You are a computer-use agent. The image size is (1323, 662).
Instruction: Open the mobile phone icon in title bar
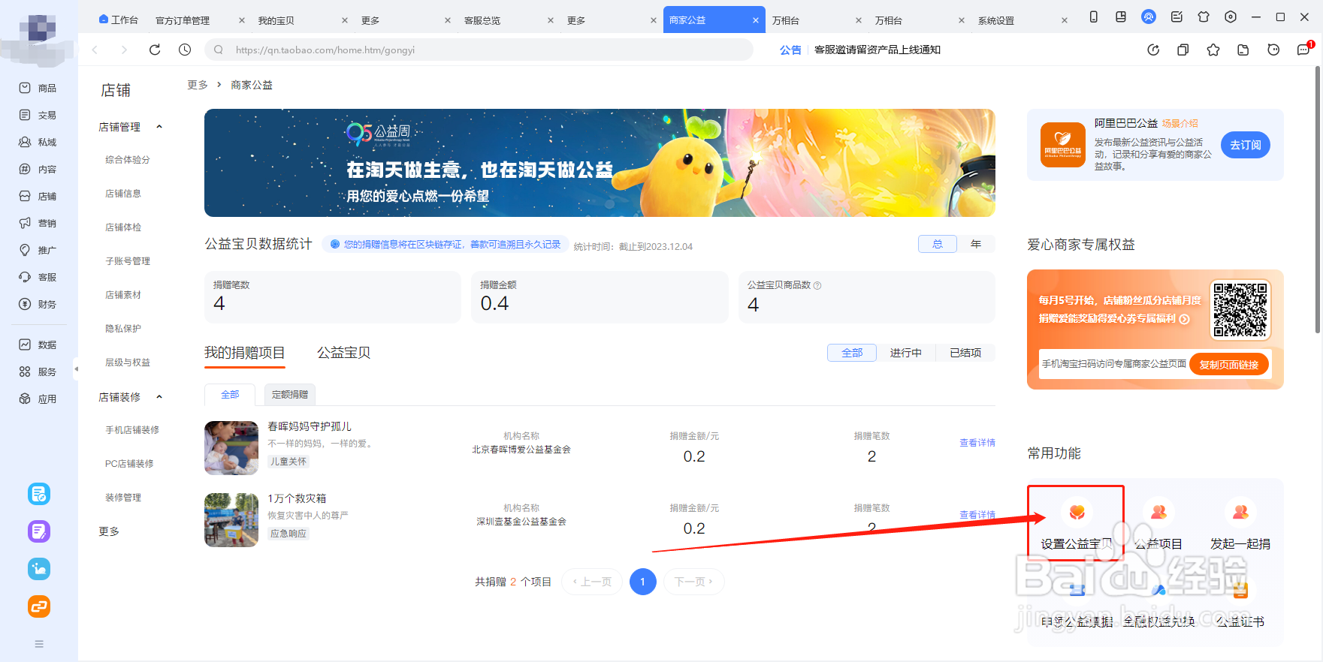(1094, 17)
